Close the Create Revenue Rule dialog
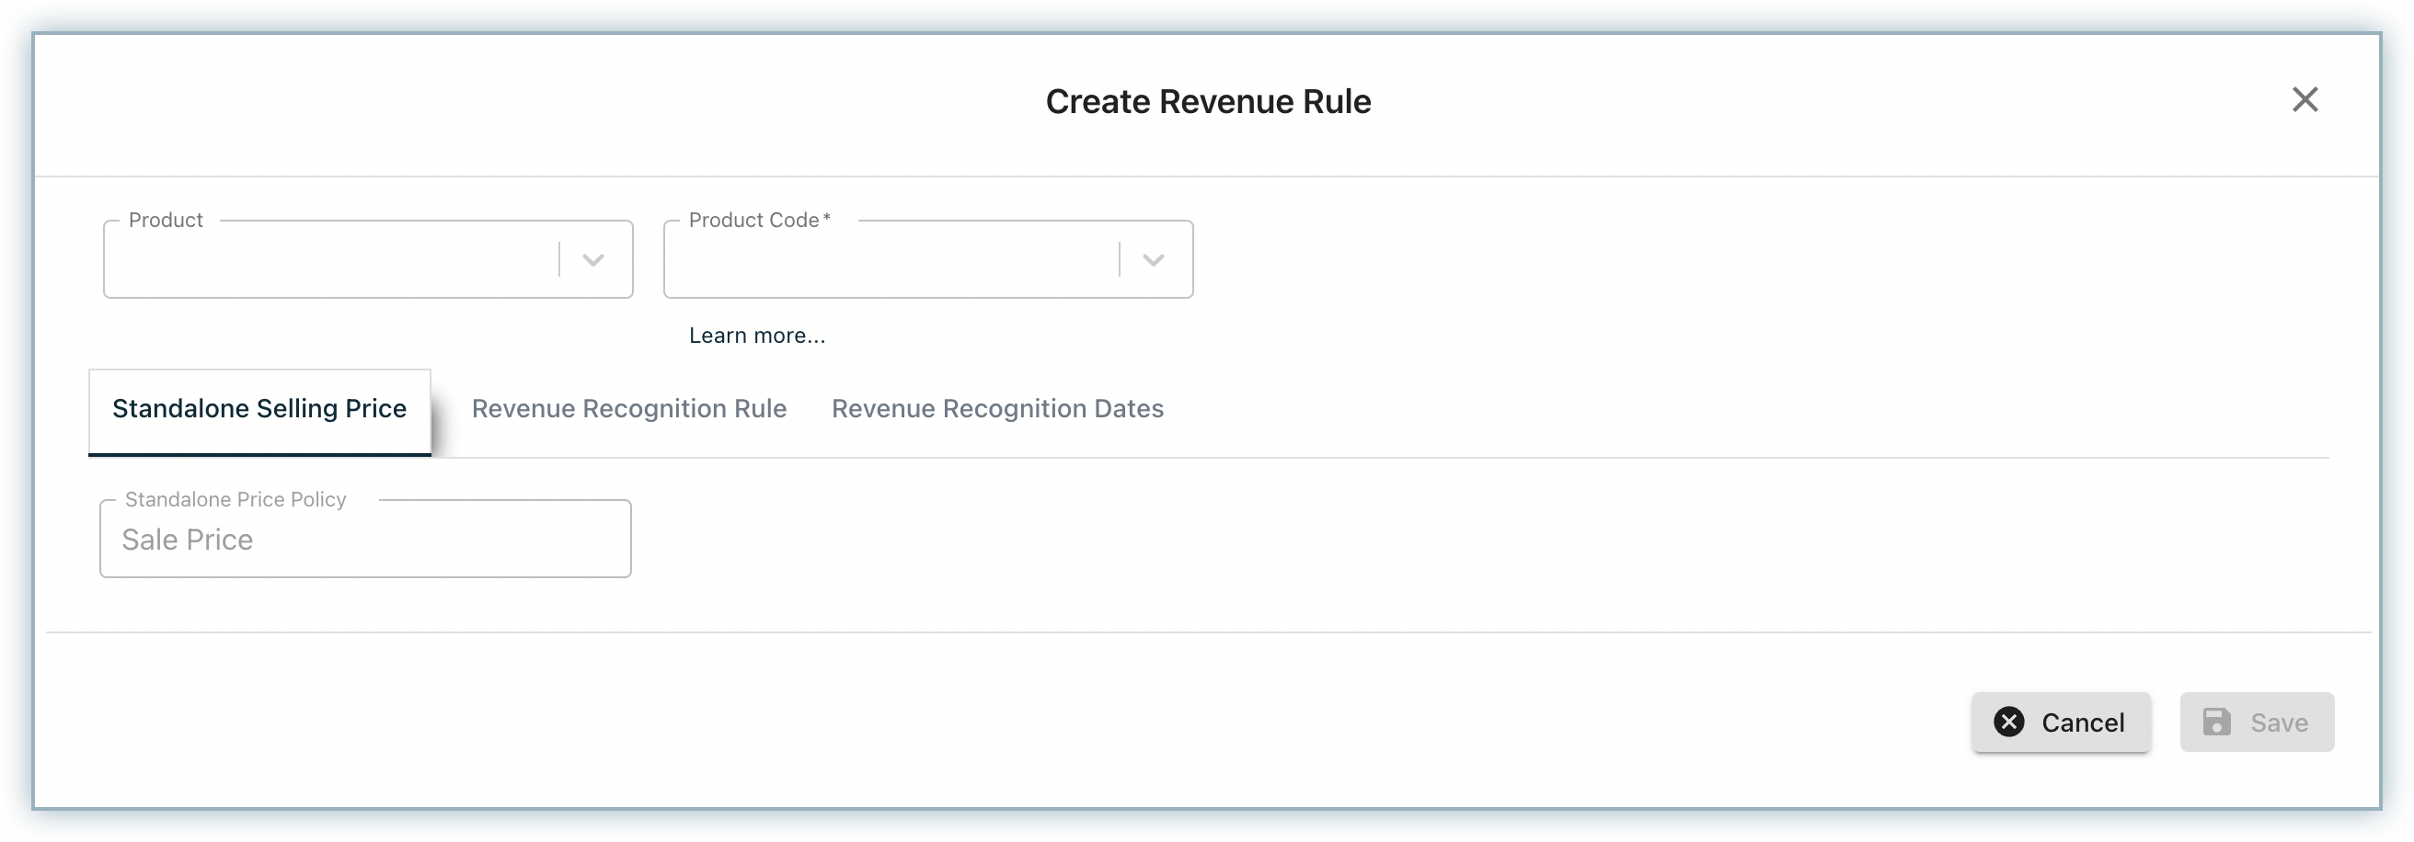This screenshot has width=2414, height=842. point(2305,99)
